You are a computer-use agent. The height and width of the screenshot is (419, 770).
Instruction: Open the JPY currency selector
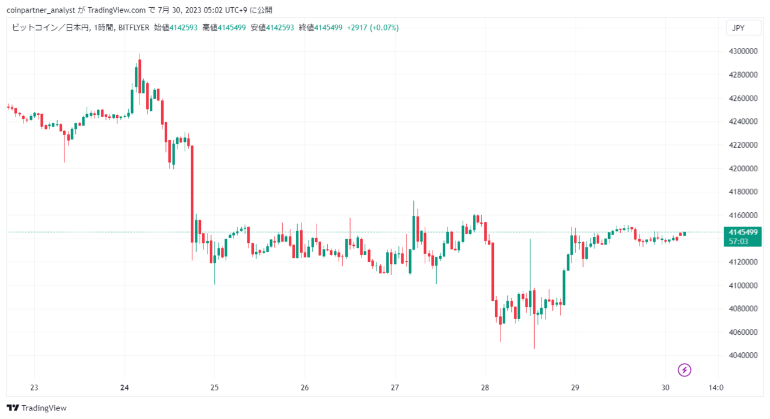tap(738, 28)
